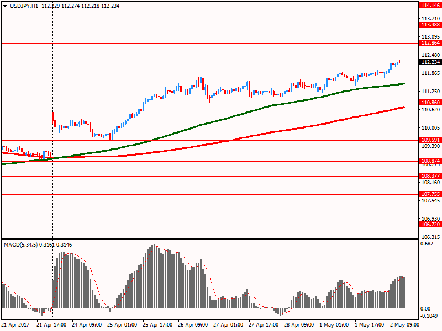442x331 pixels.
Task: Click the 111.250 price scale value
Action: click(430, 92)
